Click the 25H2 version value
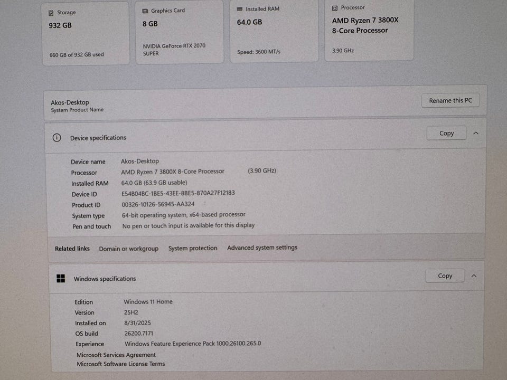 pos(131,312)
